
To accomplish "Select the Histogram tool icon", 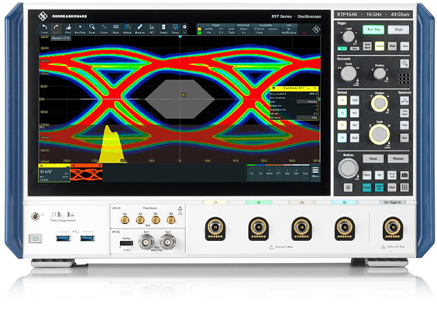I will pos(128,29).
